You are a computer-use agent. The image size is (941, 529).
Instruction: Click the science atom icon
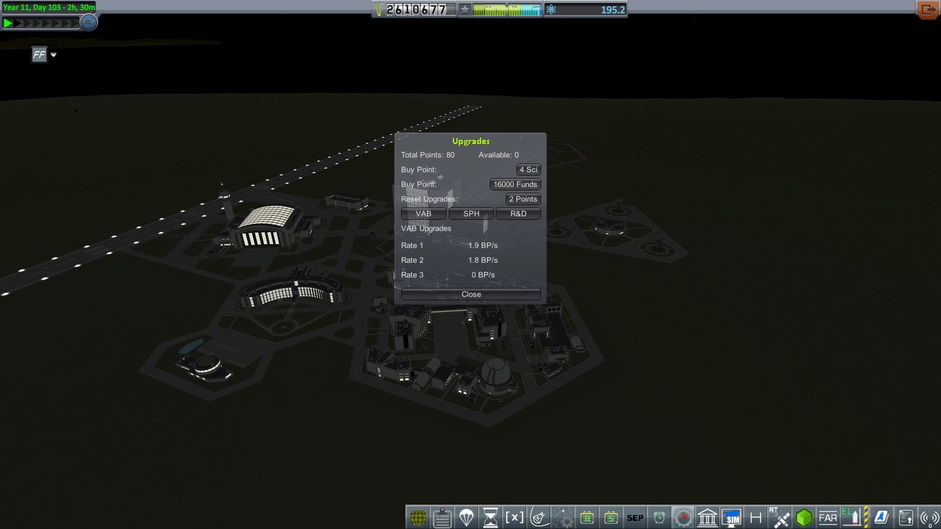[x=551, y=9]
